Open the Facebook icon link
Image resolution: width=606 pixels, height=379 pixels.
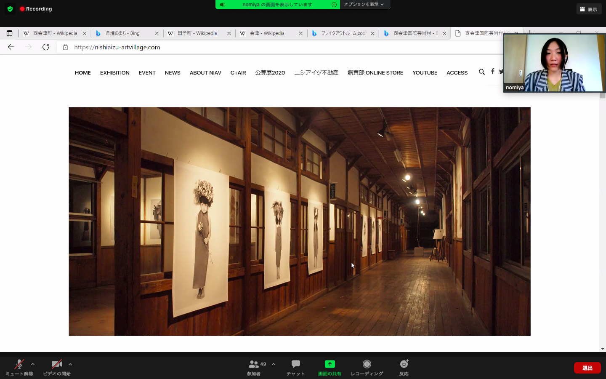(x=493, y=72)
